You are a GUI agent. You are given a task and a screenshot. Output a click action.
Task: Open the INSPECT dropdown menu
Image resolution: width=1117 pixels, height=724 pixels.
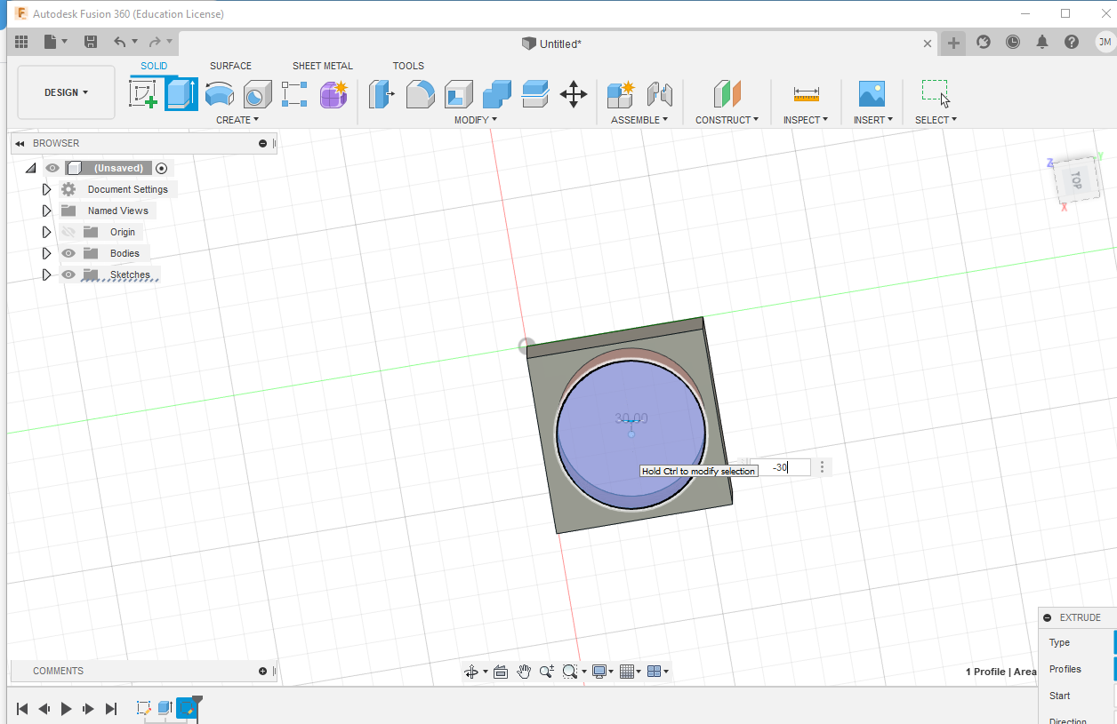pyautogui.click(x=806, y=120)
